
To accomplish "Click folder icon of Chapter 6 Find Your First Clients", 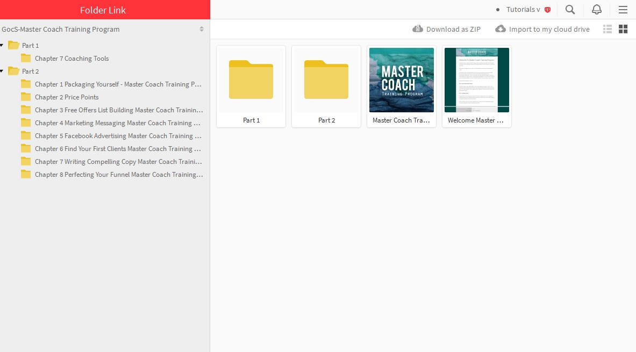I will (x=26, y=148).
